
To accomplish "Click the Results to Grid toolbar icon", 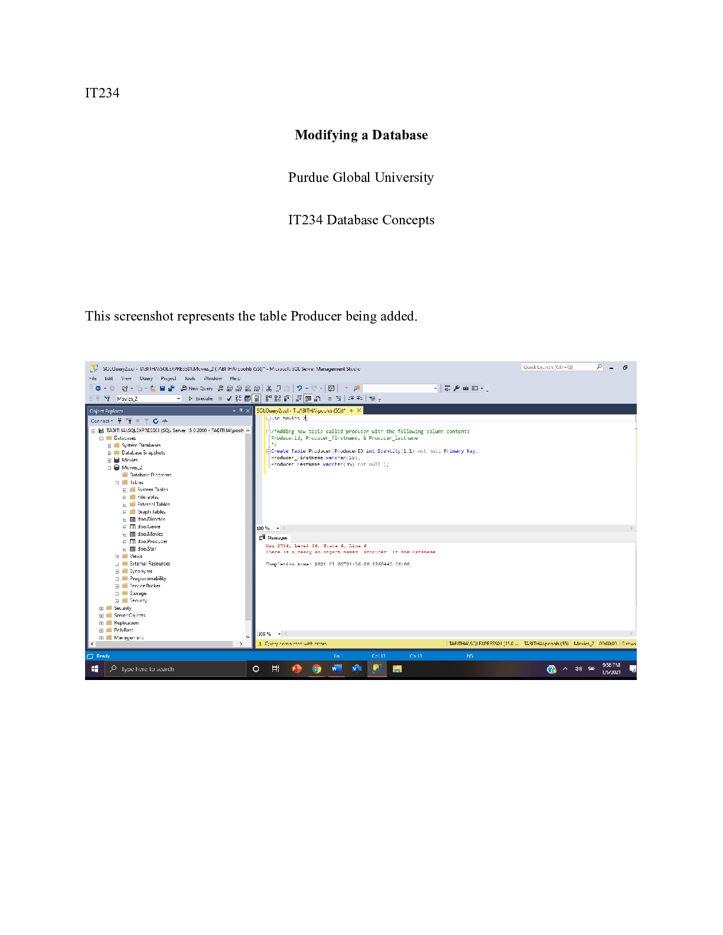I will (308, 398).
